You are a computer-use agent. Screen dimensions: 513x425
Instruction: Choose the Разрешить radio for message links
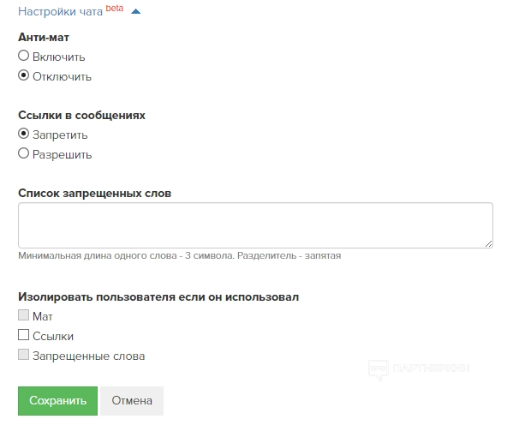tap(24, 153)
